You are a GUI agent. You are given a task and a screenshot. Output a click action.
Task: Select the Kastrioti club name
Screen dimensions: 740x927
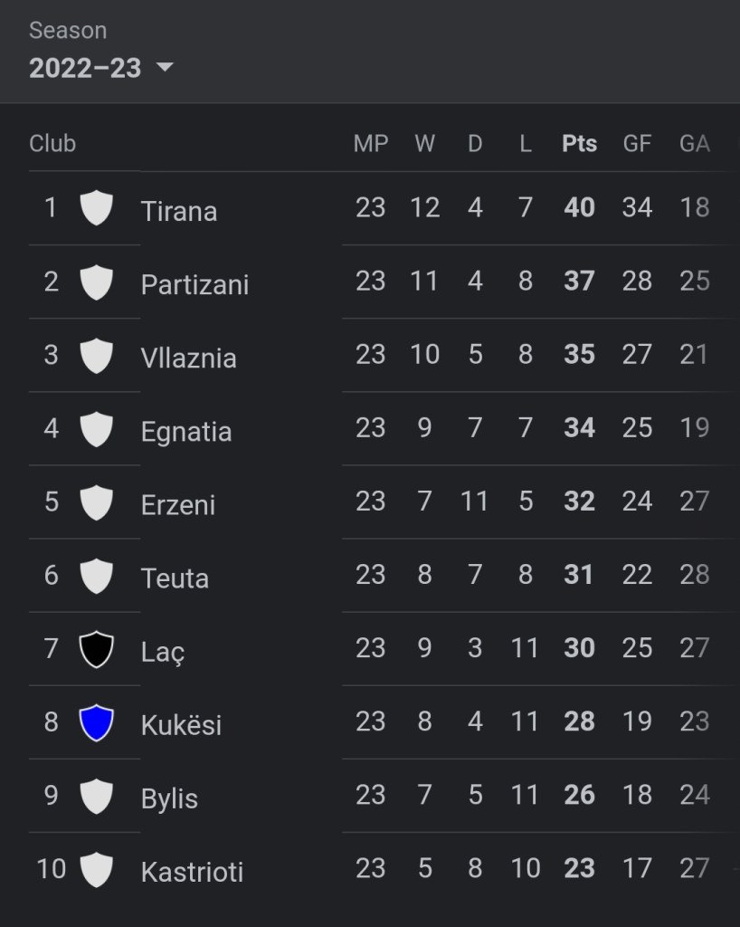pyautogui.click(x=192, y=872)
